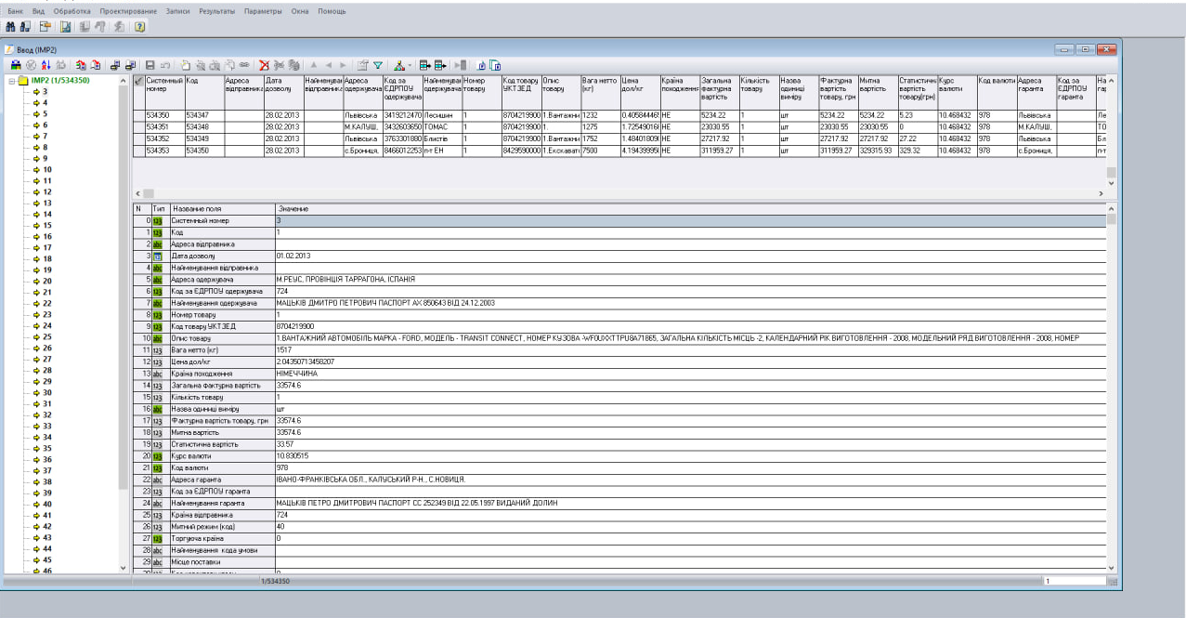The image size is (1186, 618).
Task: Open the Окна menu
Action: pyautogui.click(x=299, y=11)
